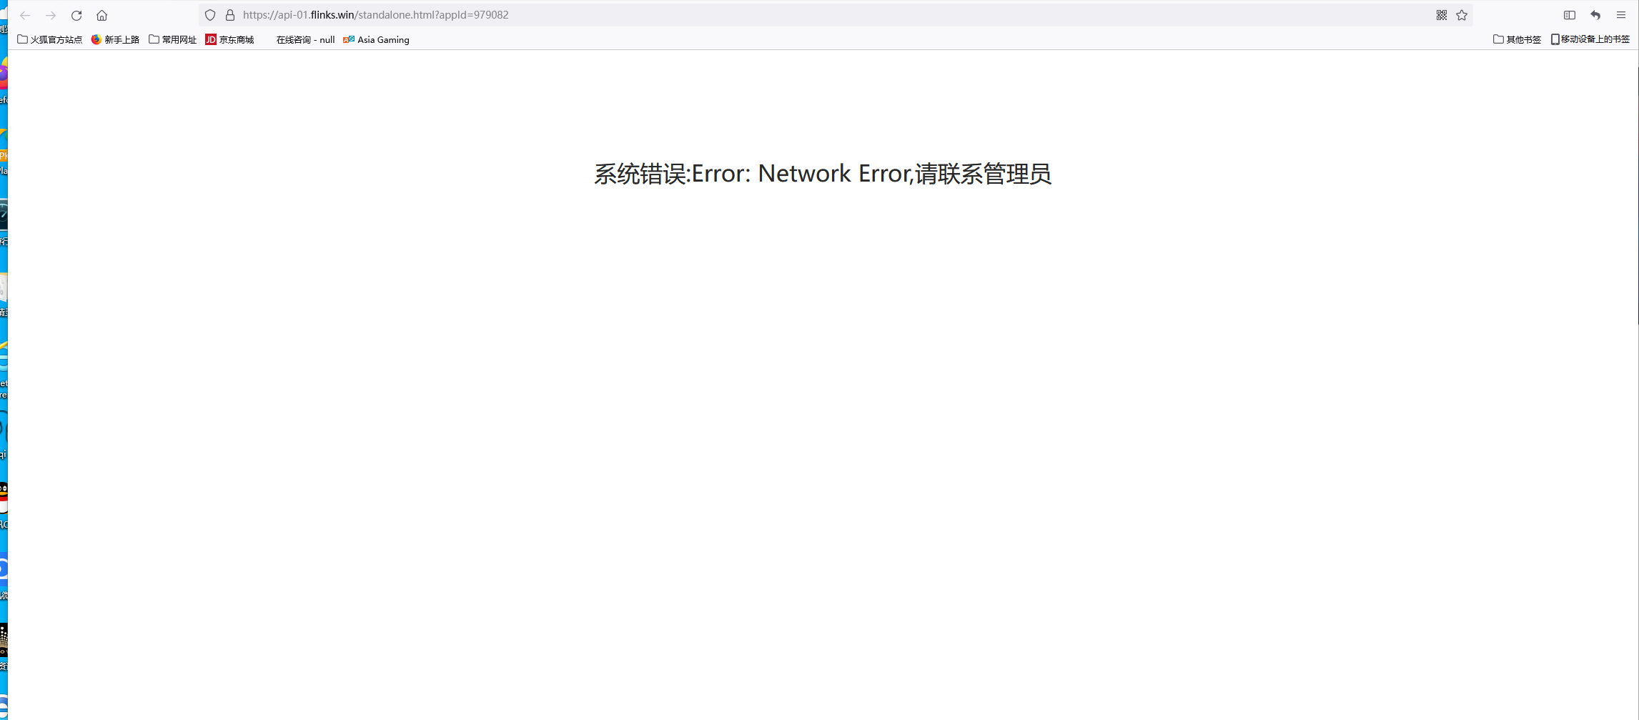Open the 在线咨询 - null bookmark
The image size is (1639, 720).
305,39
